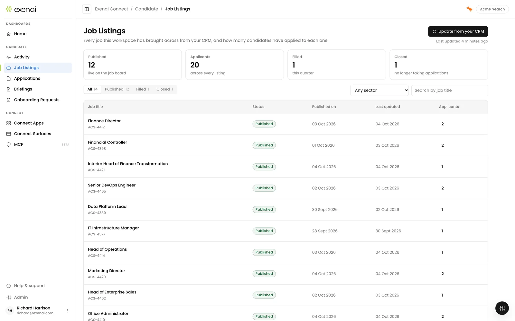
Task: Click the Briefings file icon
Action: [9, 89]
